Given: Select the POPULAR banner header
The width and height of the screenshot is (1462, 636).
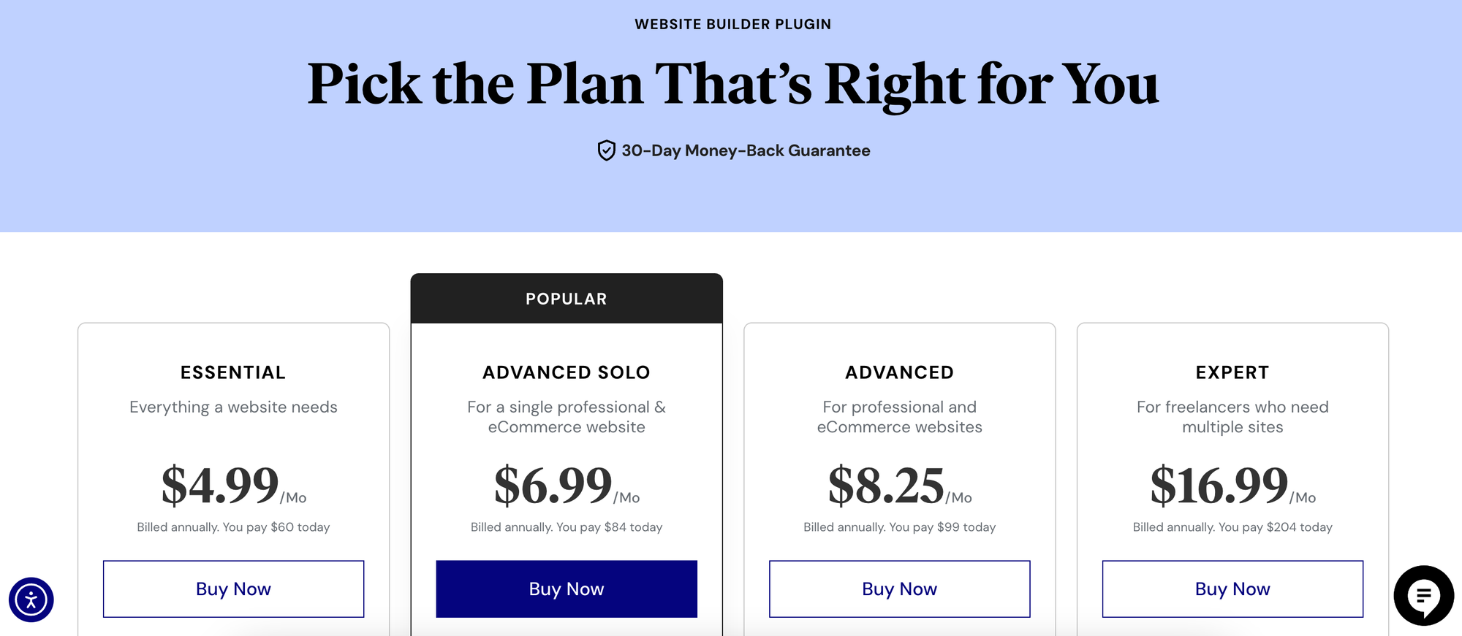Looking at the screenshot, I should click(x=567, y=299).
